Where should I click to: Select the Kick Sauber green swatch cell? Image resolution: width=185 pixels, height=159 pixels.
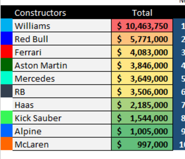coord(7,118)
